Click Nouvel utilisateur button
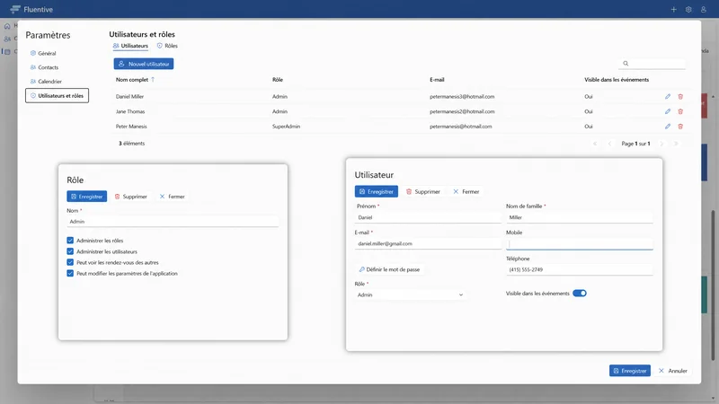 (x=144, y=64)
